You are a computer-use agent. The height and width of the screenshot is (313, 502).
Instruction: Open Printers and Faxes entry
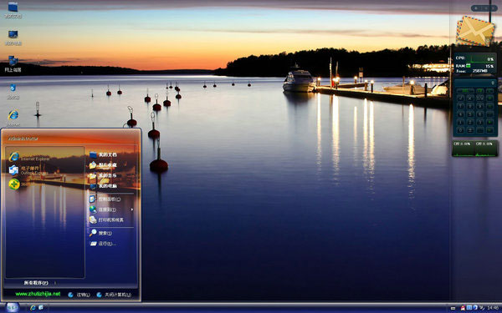click(x=106, y=220)
